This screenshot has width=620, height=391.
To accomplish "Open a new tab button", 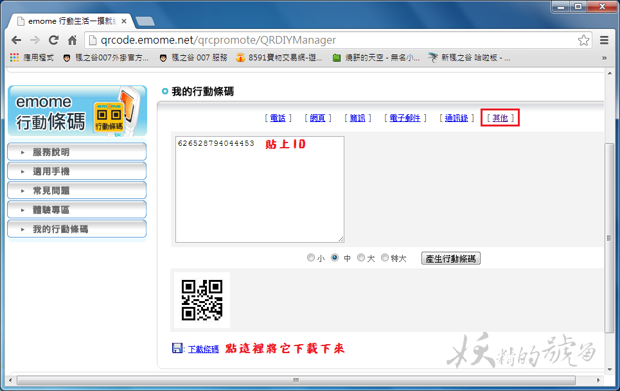I will (x=145, y=21).
